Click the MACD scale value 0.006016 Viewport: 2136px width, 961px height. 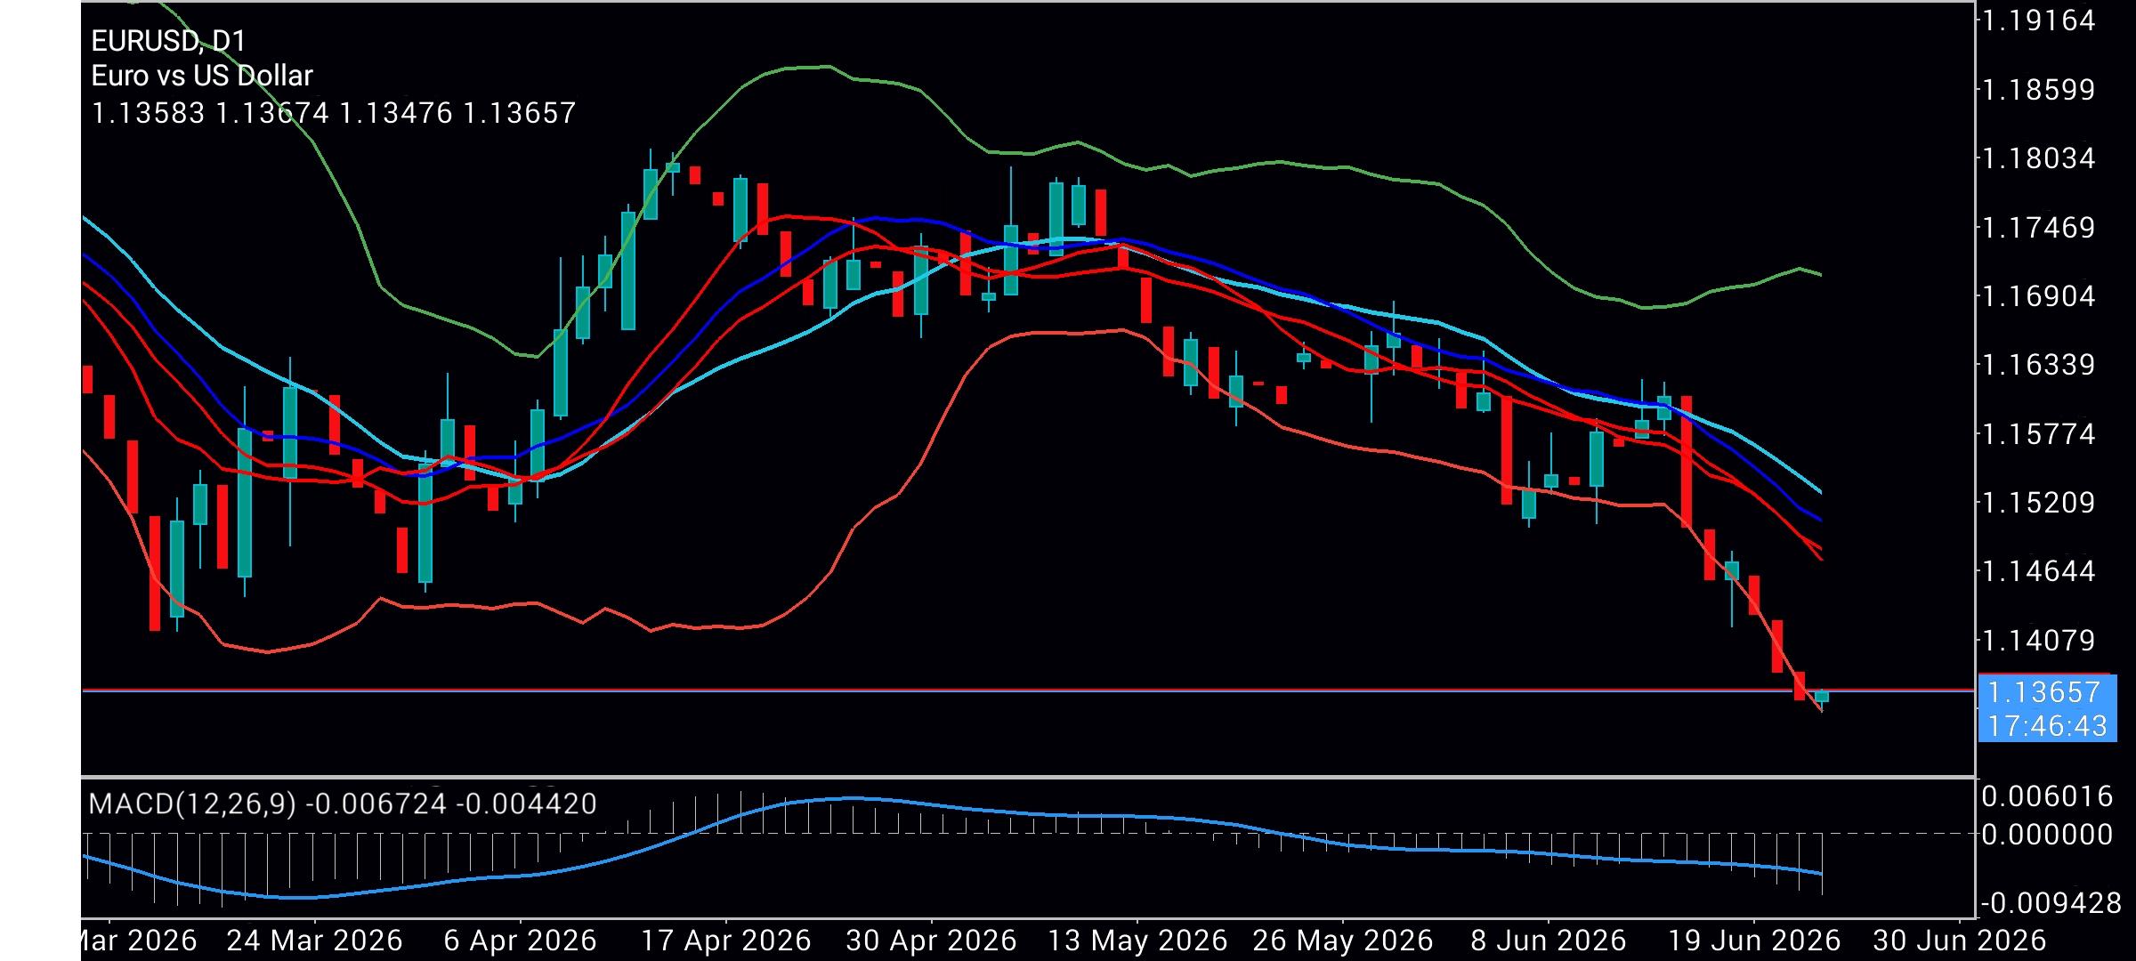pos(2047,795)
